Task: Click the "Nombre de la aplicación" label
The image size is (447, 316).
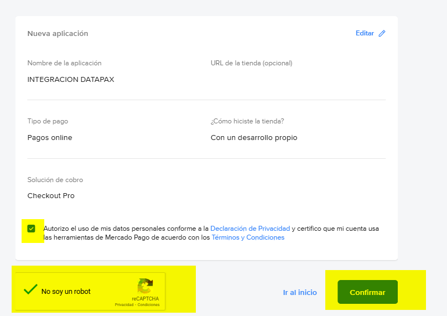Action: tap(64, 63)
